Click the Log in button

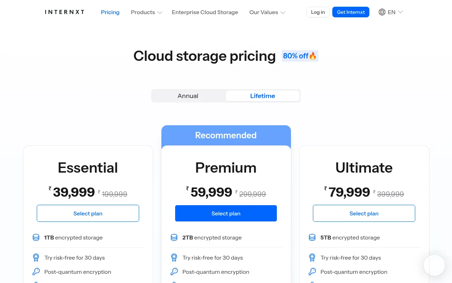pos(318,12)
